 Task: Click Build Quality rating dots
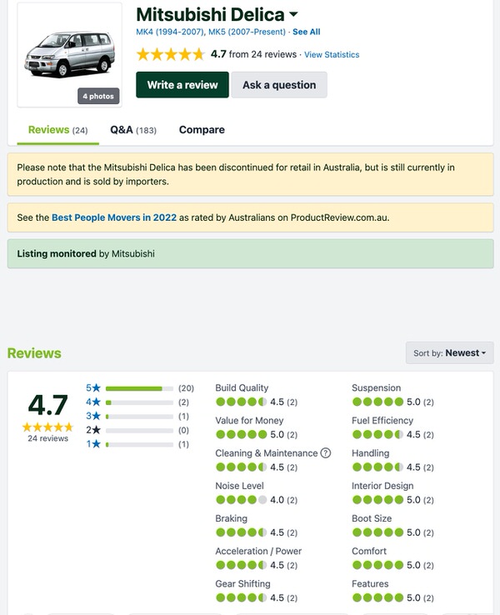coord(241,402)
